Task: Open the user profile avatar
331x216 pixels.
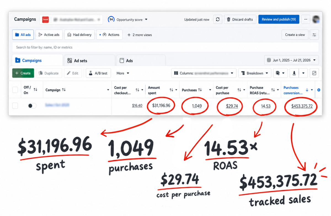Action: (x=316, y=19)
